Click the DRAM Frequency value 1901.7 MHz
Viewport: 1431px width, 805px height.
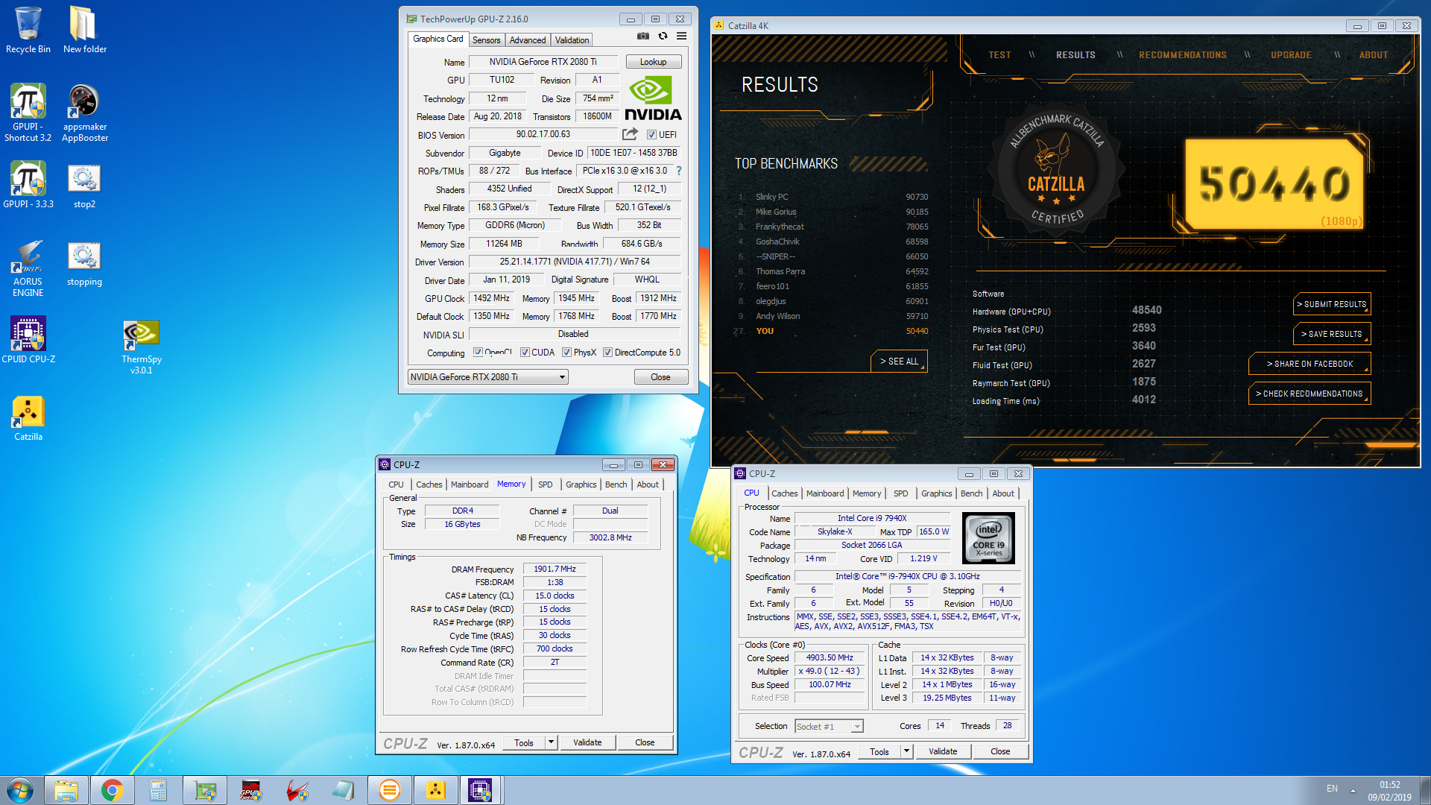(x=555, y=569)
